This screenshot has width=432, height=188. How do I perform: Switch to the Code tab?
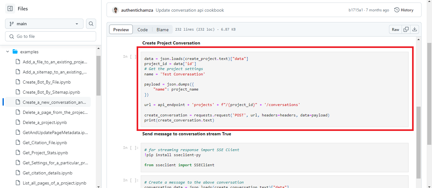pyautogui.click(x=143, y=29)
